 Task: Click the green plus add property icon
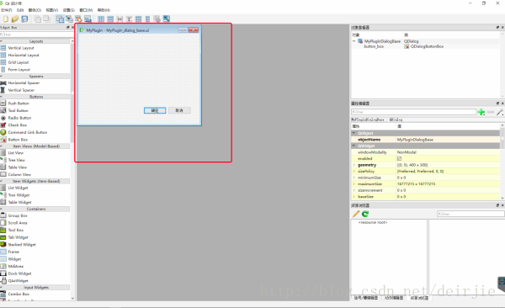tap(481, 112)
